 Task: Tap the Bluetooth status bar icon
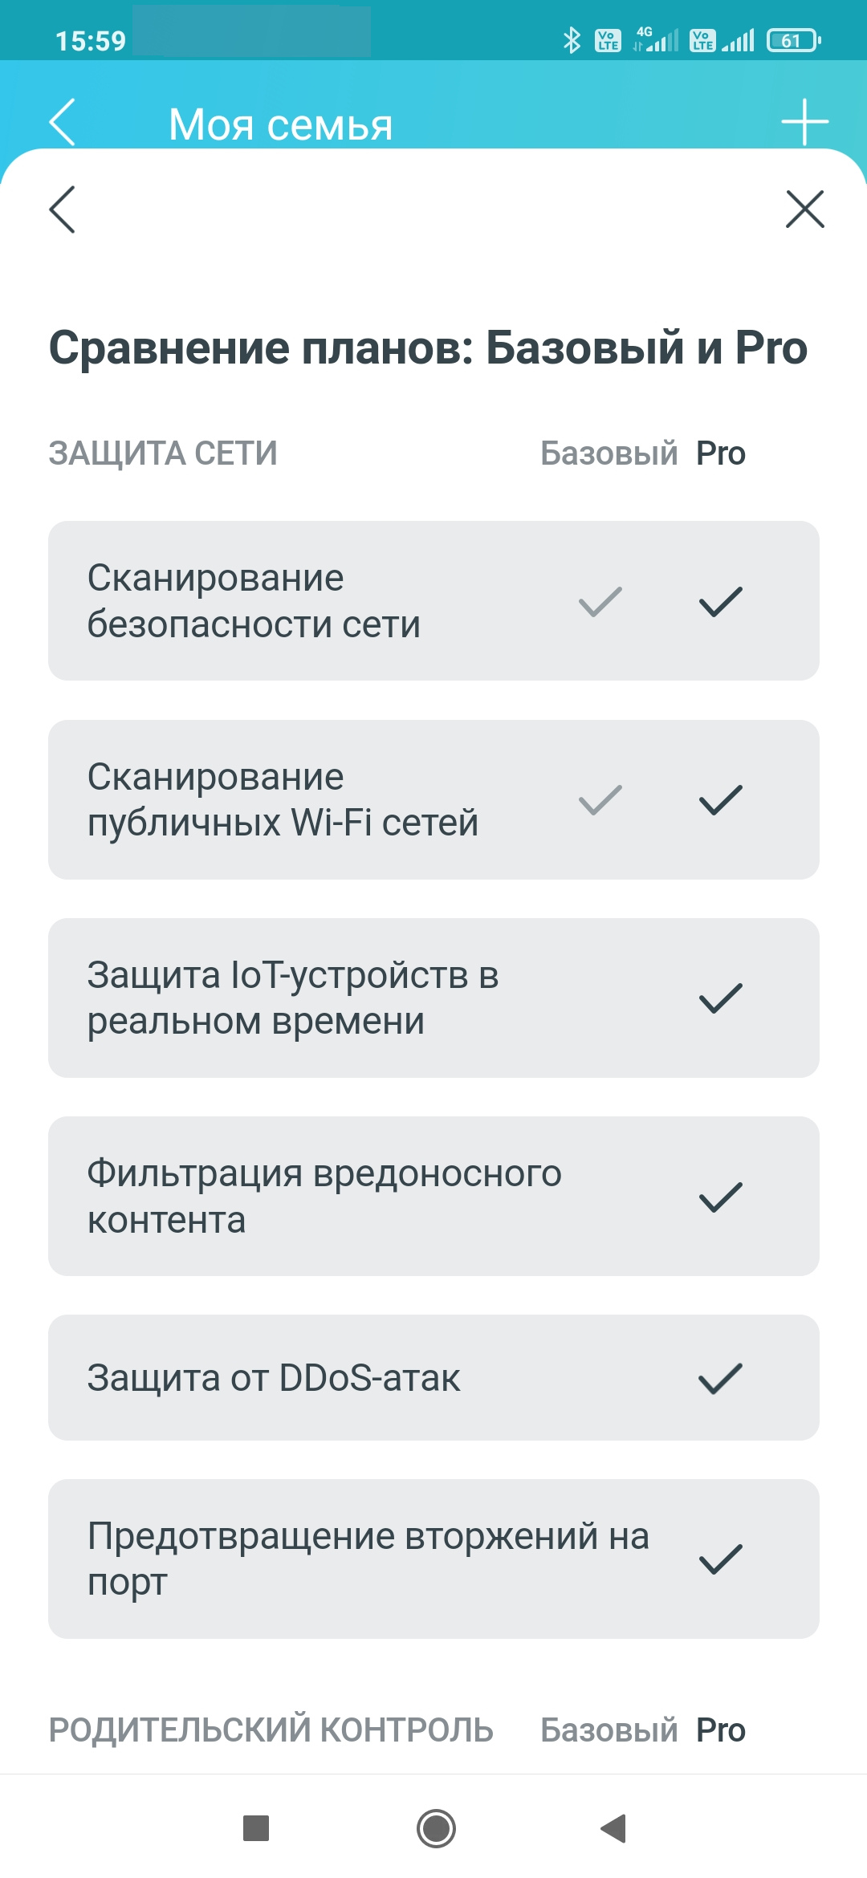tap(572, 40)
